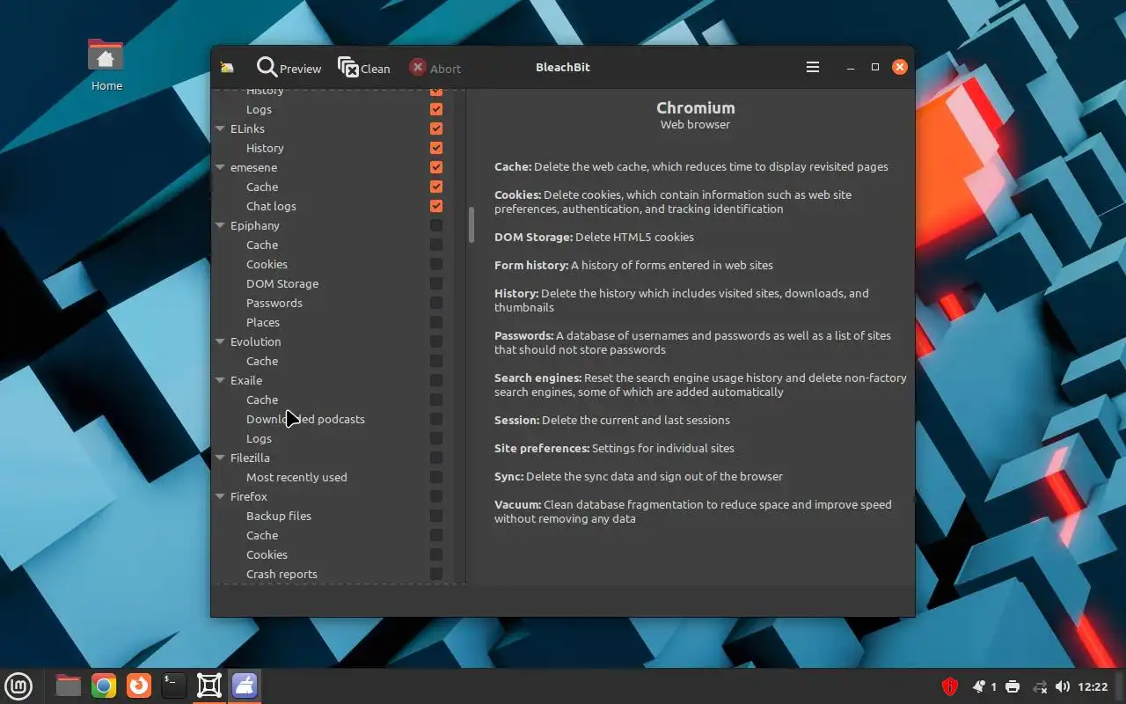
Task: Collapse the Evolution tree node
Action: pos(221,341)
